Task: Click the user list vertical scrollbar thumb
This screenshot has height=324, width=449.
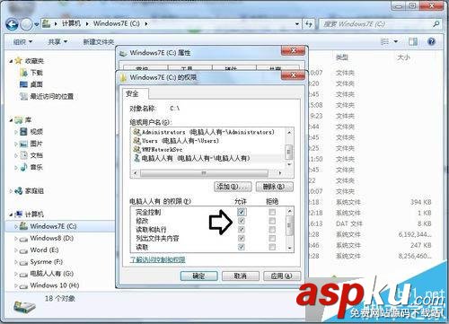Action: pos(289,152)
